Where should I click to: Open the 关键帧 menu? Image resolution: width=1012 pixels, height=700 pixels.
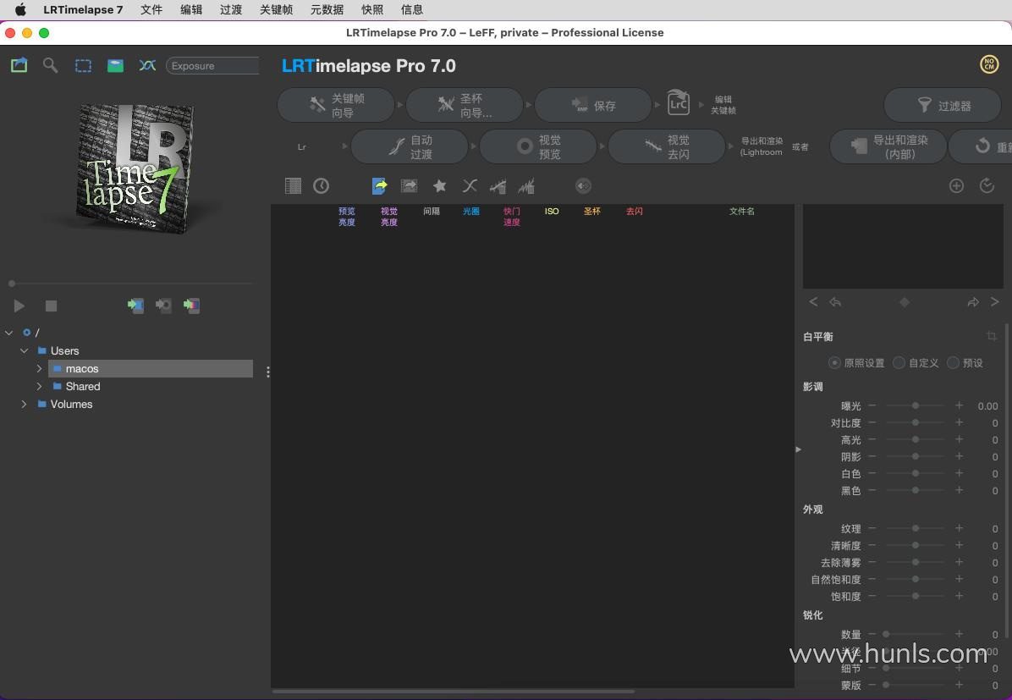[x=276, y=9]
